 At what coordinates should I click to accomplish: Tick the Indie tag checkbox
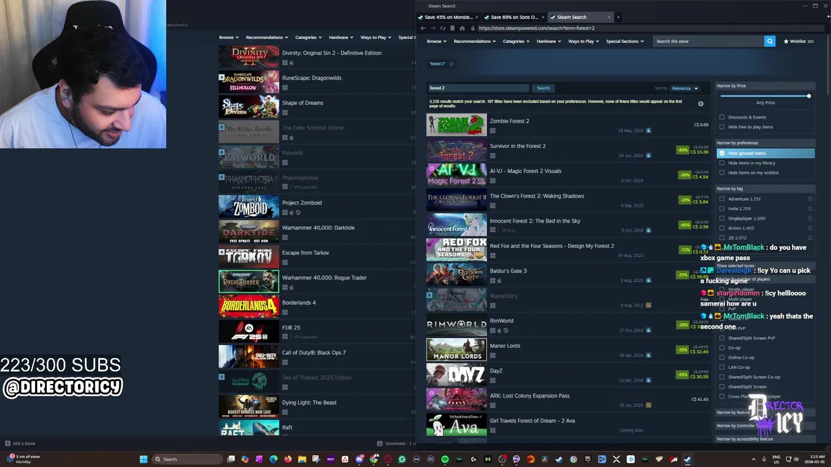[x=722, y=209]
